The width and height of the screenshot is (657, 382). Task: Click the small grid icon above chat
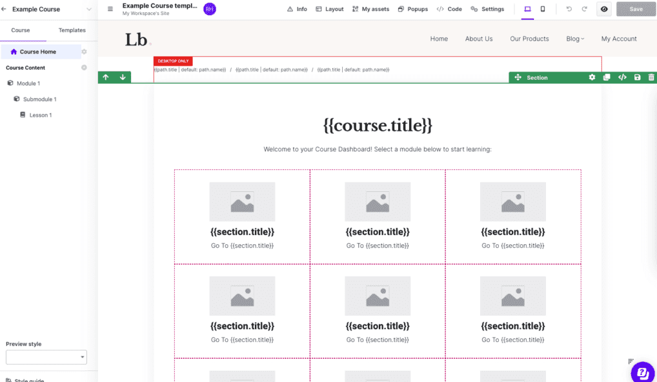631,361
